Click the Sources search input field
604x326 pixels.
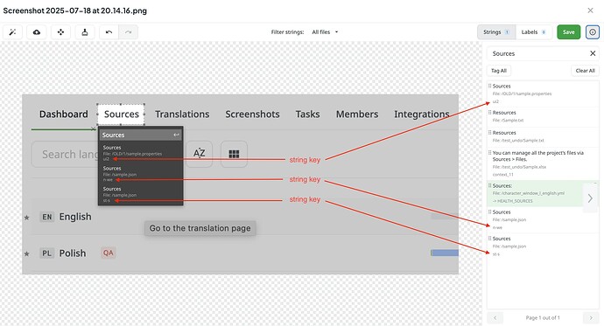[537, 53]
